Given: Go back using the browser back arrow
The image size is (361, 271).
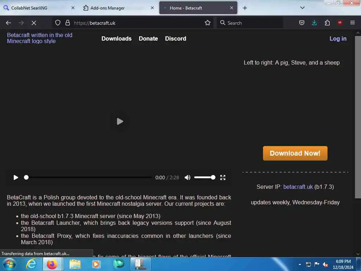Looking at the screenshot, I should click(8, 23).
